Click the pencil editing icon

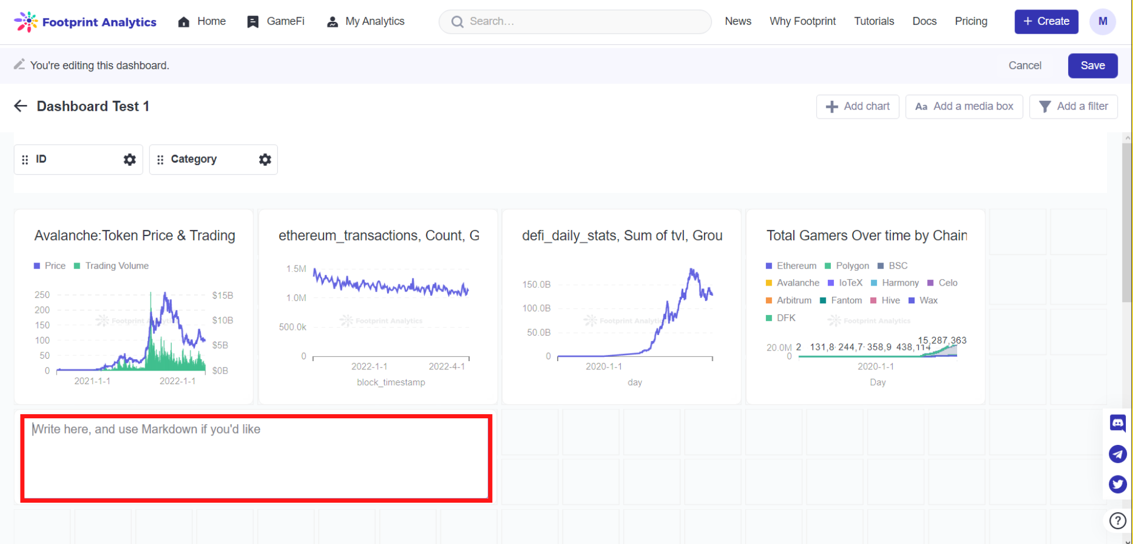click(19, 64)
